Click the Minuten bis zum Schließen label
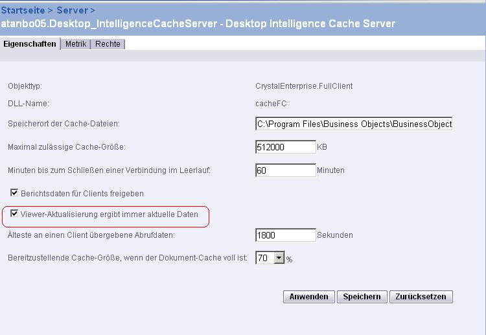 pos(109,170)
